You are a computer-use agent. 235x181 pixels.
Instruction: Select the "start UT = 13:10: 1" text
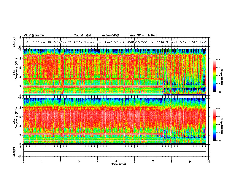click(x=143, y=35)
